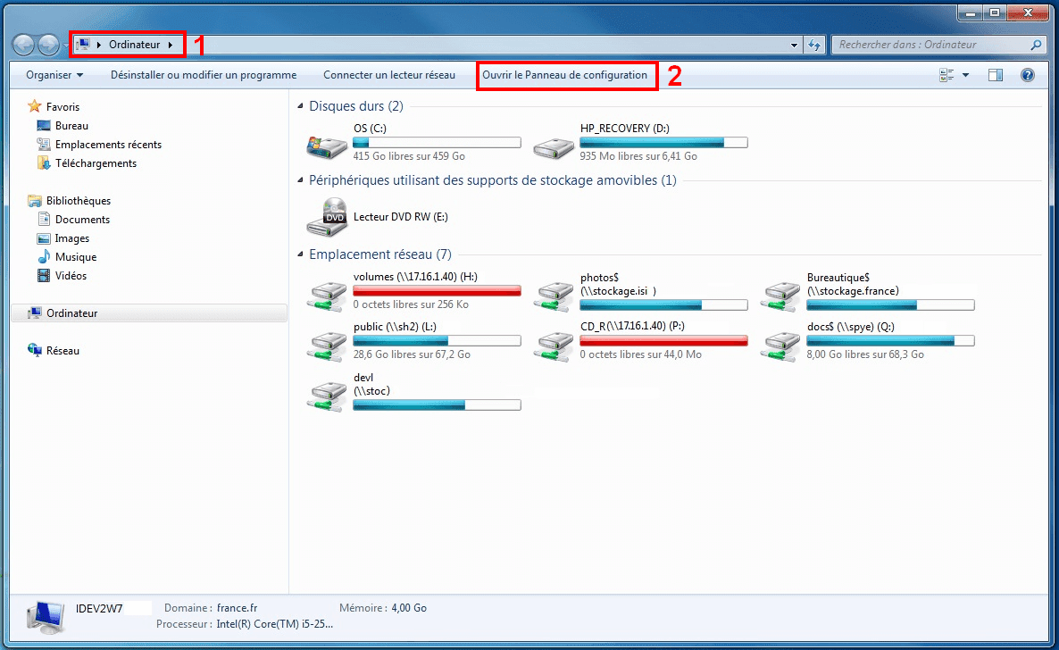The width and height of the screenshot is (1059, 650).
Task: Expand the view options dropdown arrow
Action: click(965, 76)
